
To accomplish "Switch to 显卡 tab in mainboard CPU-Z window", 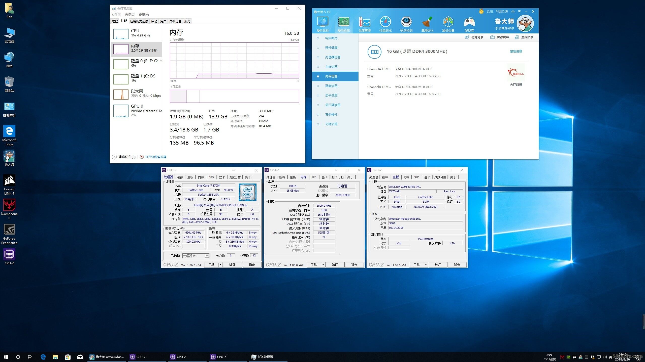I will [x=427, y=177].
